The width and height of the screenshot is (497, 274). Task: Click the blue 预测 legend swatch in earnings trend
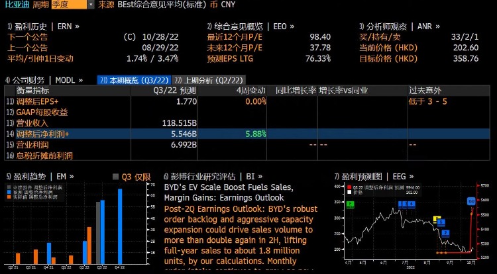point(9,193)
